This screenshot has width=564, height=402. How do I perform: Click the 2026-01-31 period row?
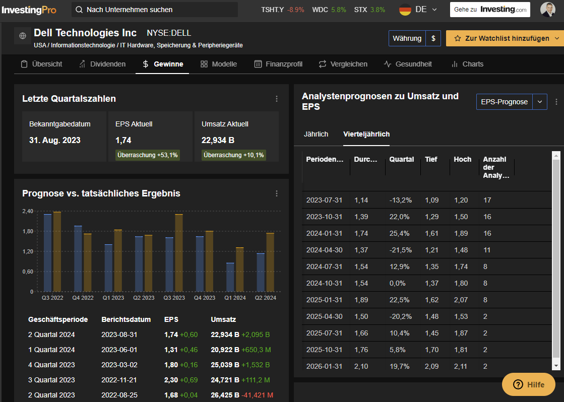coord(426,366)
